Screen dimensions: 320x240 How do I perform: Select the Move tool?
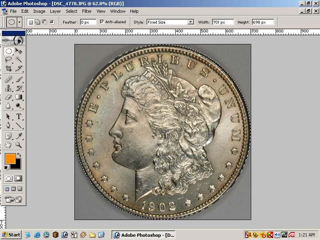point(19,51)
